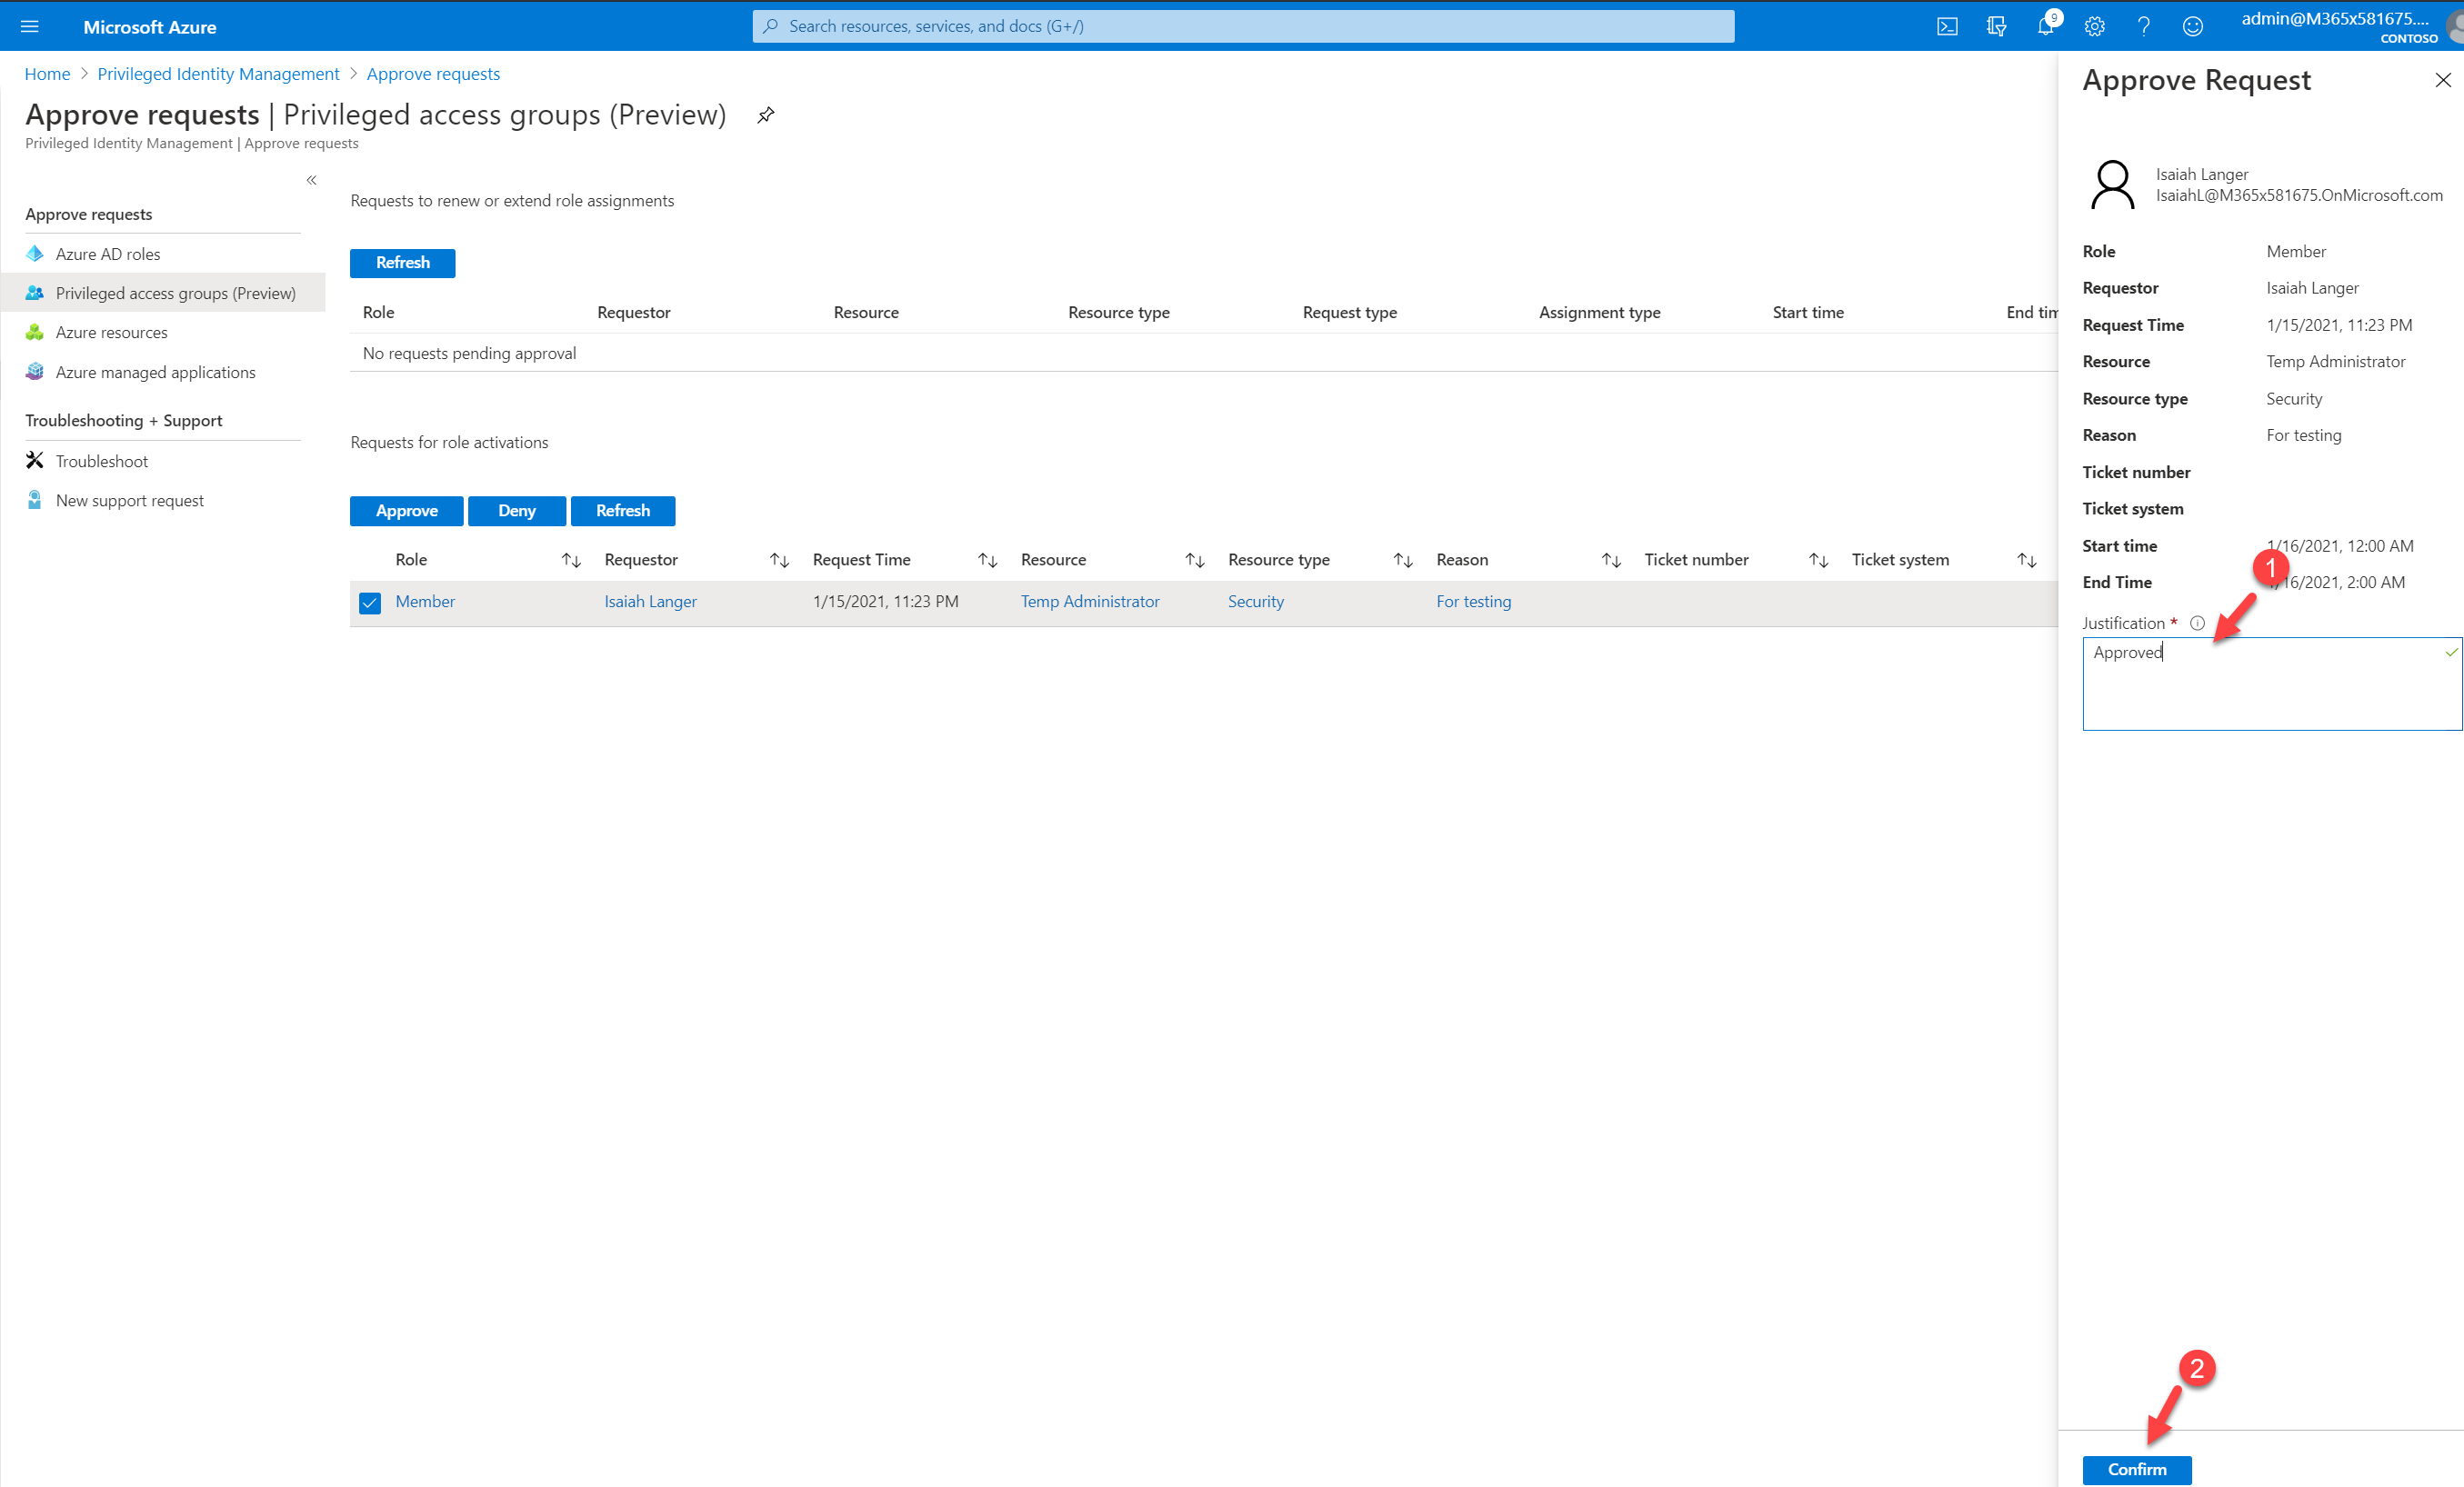Click the Approve requests breadcrumb
The width and height of the screenshot is (2464, 1487).
pyautogui.click(x=433, y=74)
